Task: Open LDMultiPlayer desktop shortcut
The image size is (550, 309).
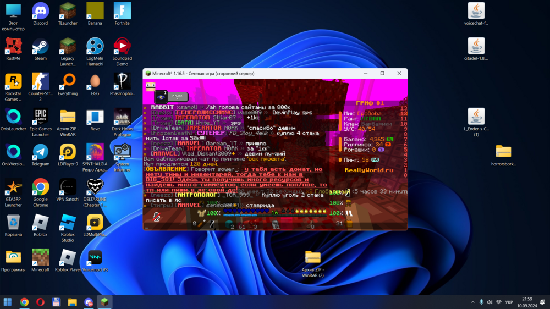Action: 95,225
